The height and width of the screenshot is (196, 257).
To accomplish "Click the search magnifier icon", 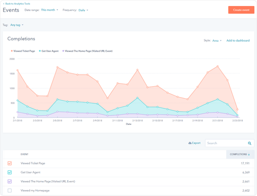I will [x=249, y=143].
